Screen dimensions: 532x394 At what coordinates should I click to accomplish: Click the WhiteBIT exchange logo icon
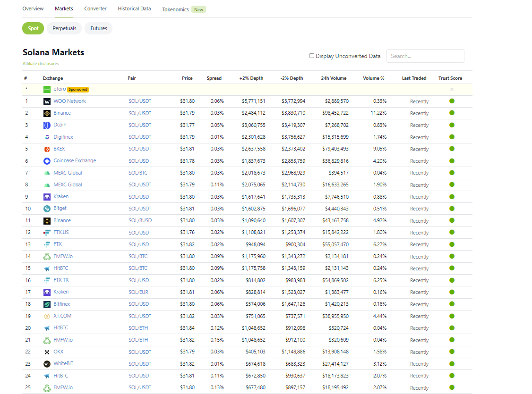[47, 364]
